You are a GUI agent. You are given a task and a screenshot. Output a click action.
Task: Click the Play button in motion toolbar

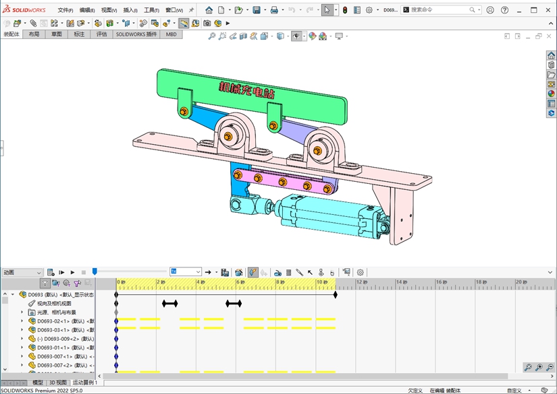coord(72,273)
